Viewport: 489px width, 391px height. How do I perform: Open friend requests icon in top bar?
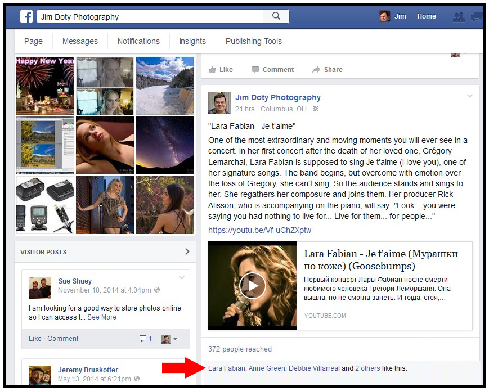coord(459,17)
